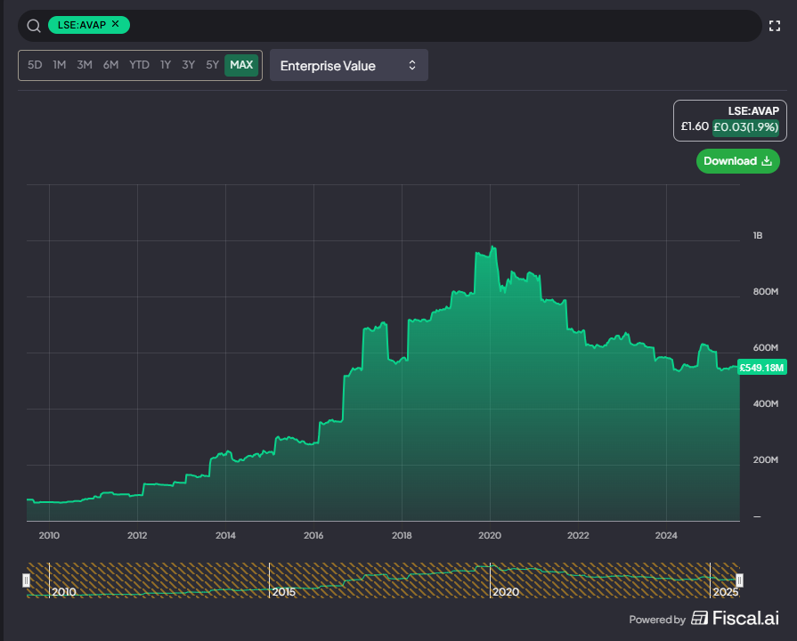Viewport: 797px width, 641px height.
Task: Click the search magnifier icon
Action: pos(33,25)
